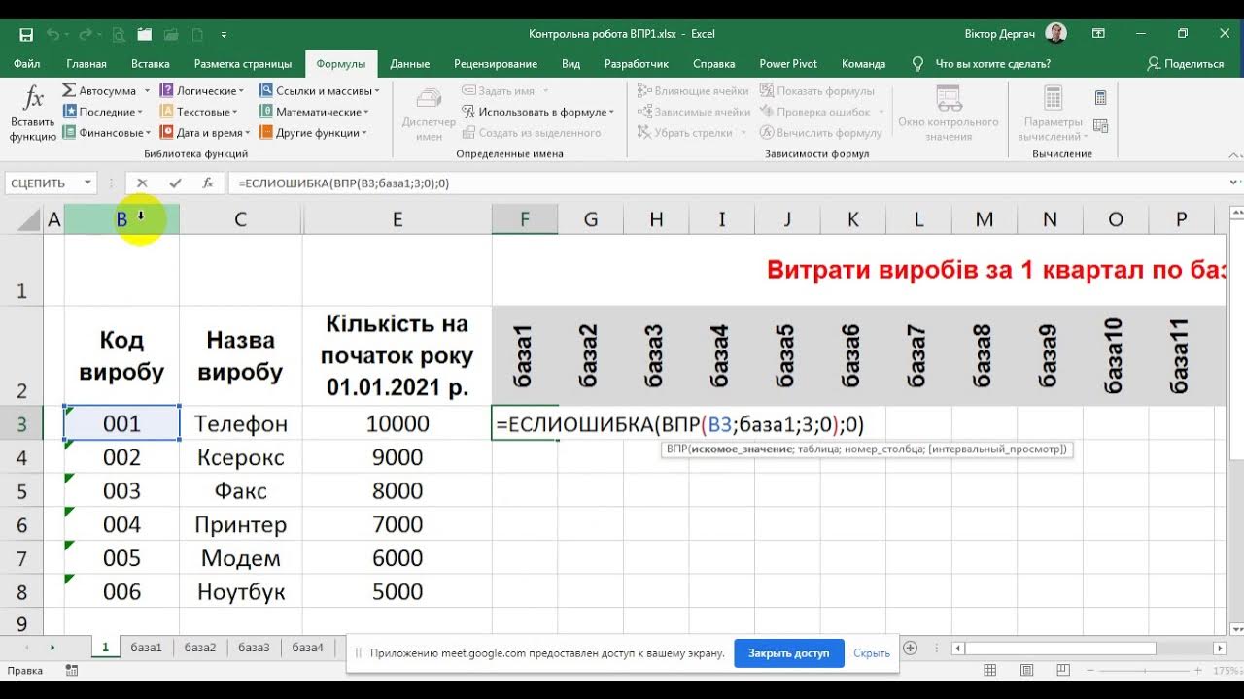The image size is (1244, 699).
Task: Cancel formula entry with the X button
Action: [142, 183]
